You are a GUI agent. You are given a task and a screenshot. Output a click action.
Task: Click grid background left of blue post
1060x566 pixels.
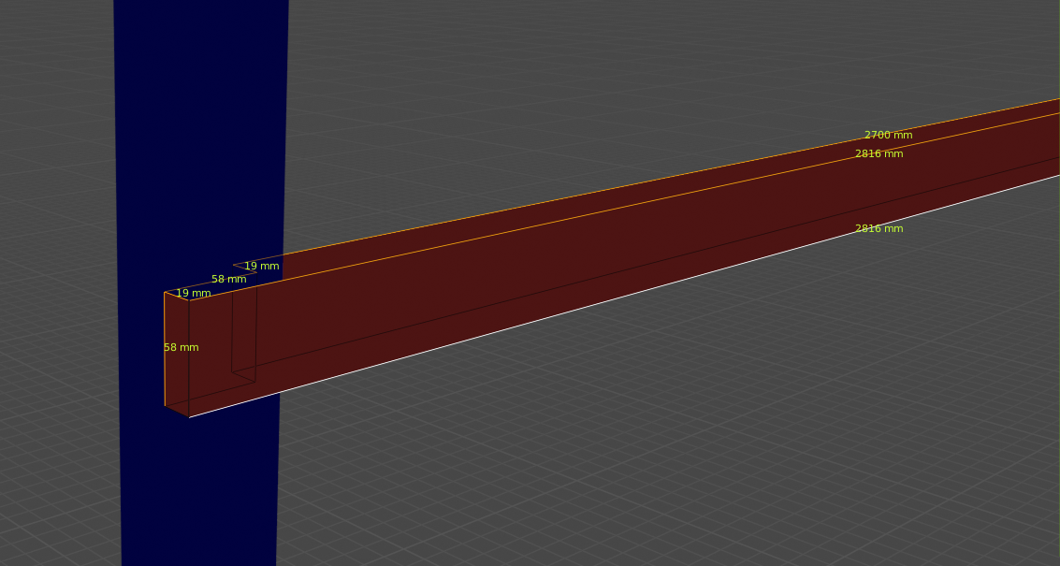point(56,281)
